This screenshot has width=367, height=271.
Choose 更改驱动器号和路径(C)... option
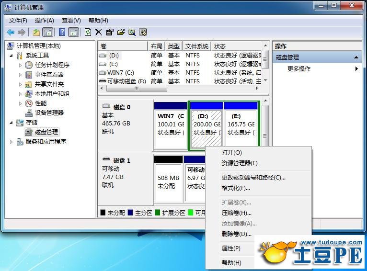click(x=259, y=178)
